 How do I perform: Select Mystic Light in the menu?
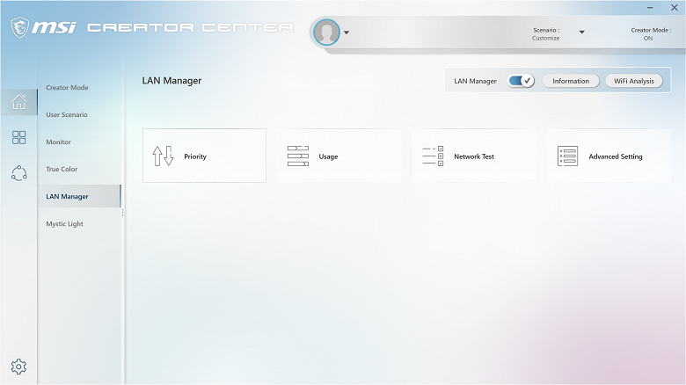[64, 223]
